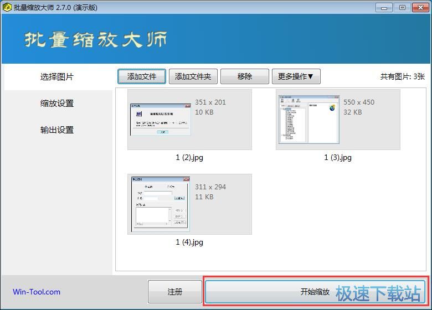Minimize the 批量缩放大师 window
432x310 pixels.
(384, 8)
